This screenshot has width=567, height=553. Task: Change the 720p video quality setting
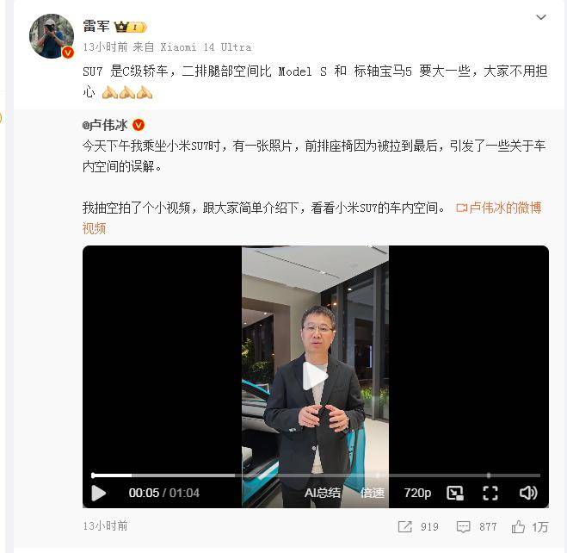(x=417, y=493)
